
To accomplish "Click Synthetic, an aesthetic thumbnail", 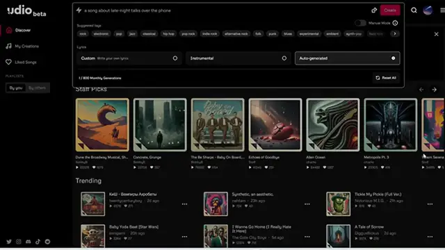I will (216, 204).
